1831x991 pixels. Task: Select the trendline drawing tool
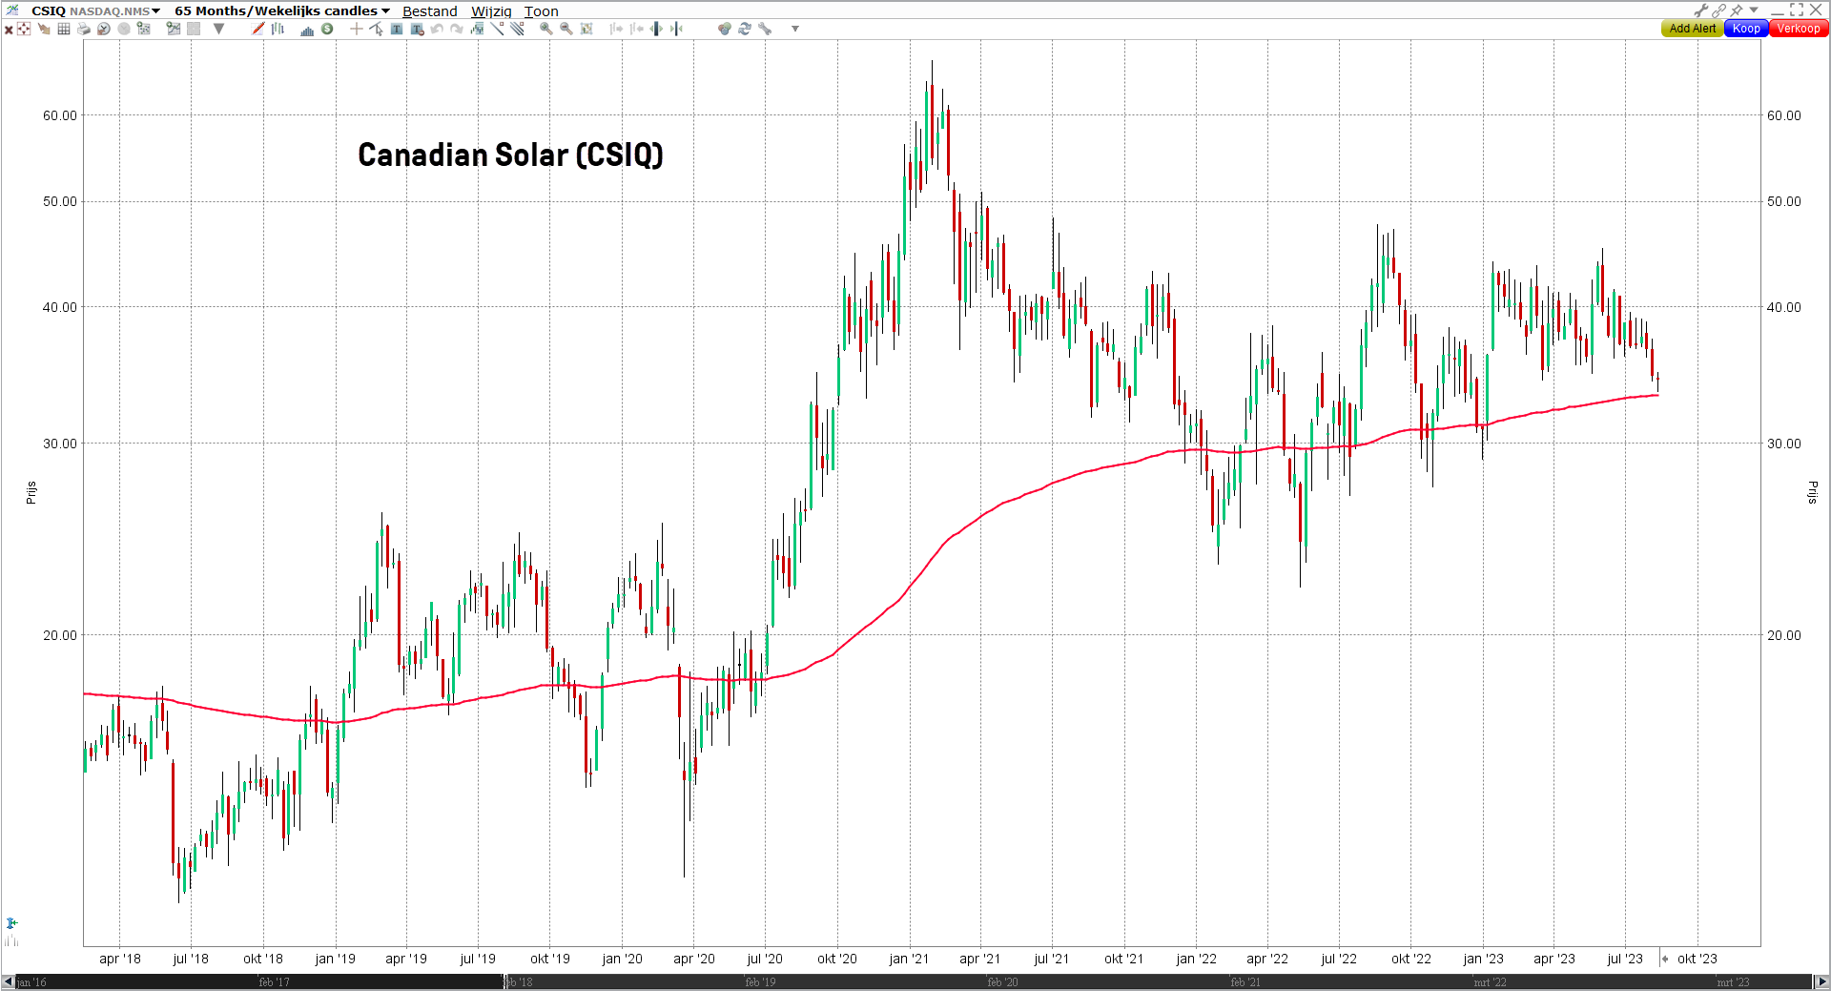point(497,29)
